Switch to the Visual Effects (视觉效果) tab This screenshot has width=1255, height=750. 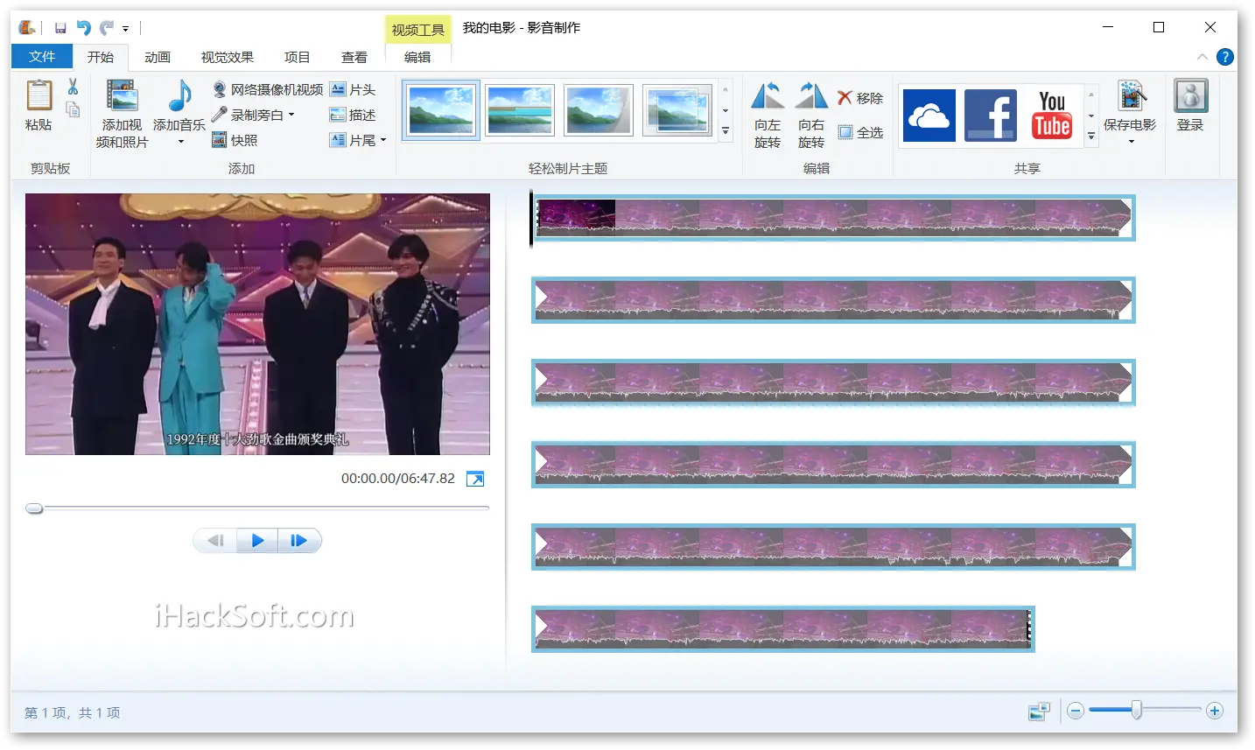228,57
